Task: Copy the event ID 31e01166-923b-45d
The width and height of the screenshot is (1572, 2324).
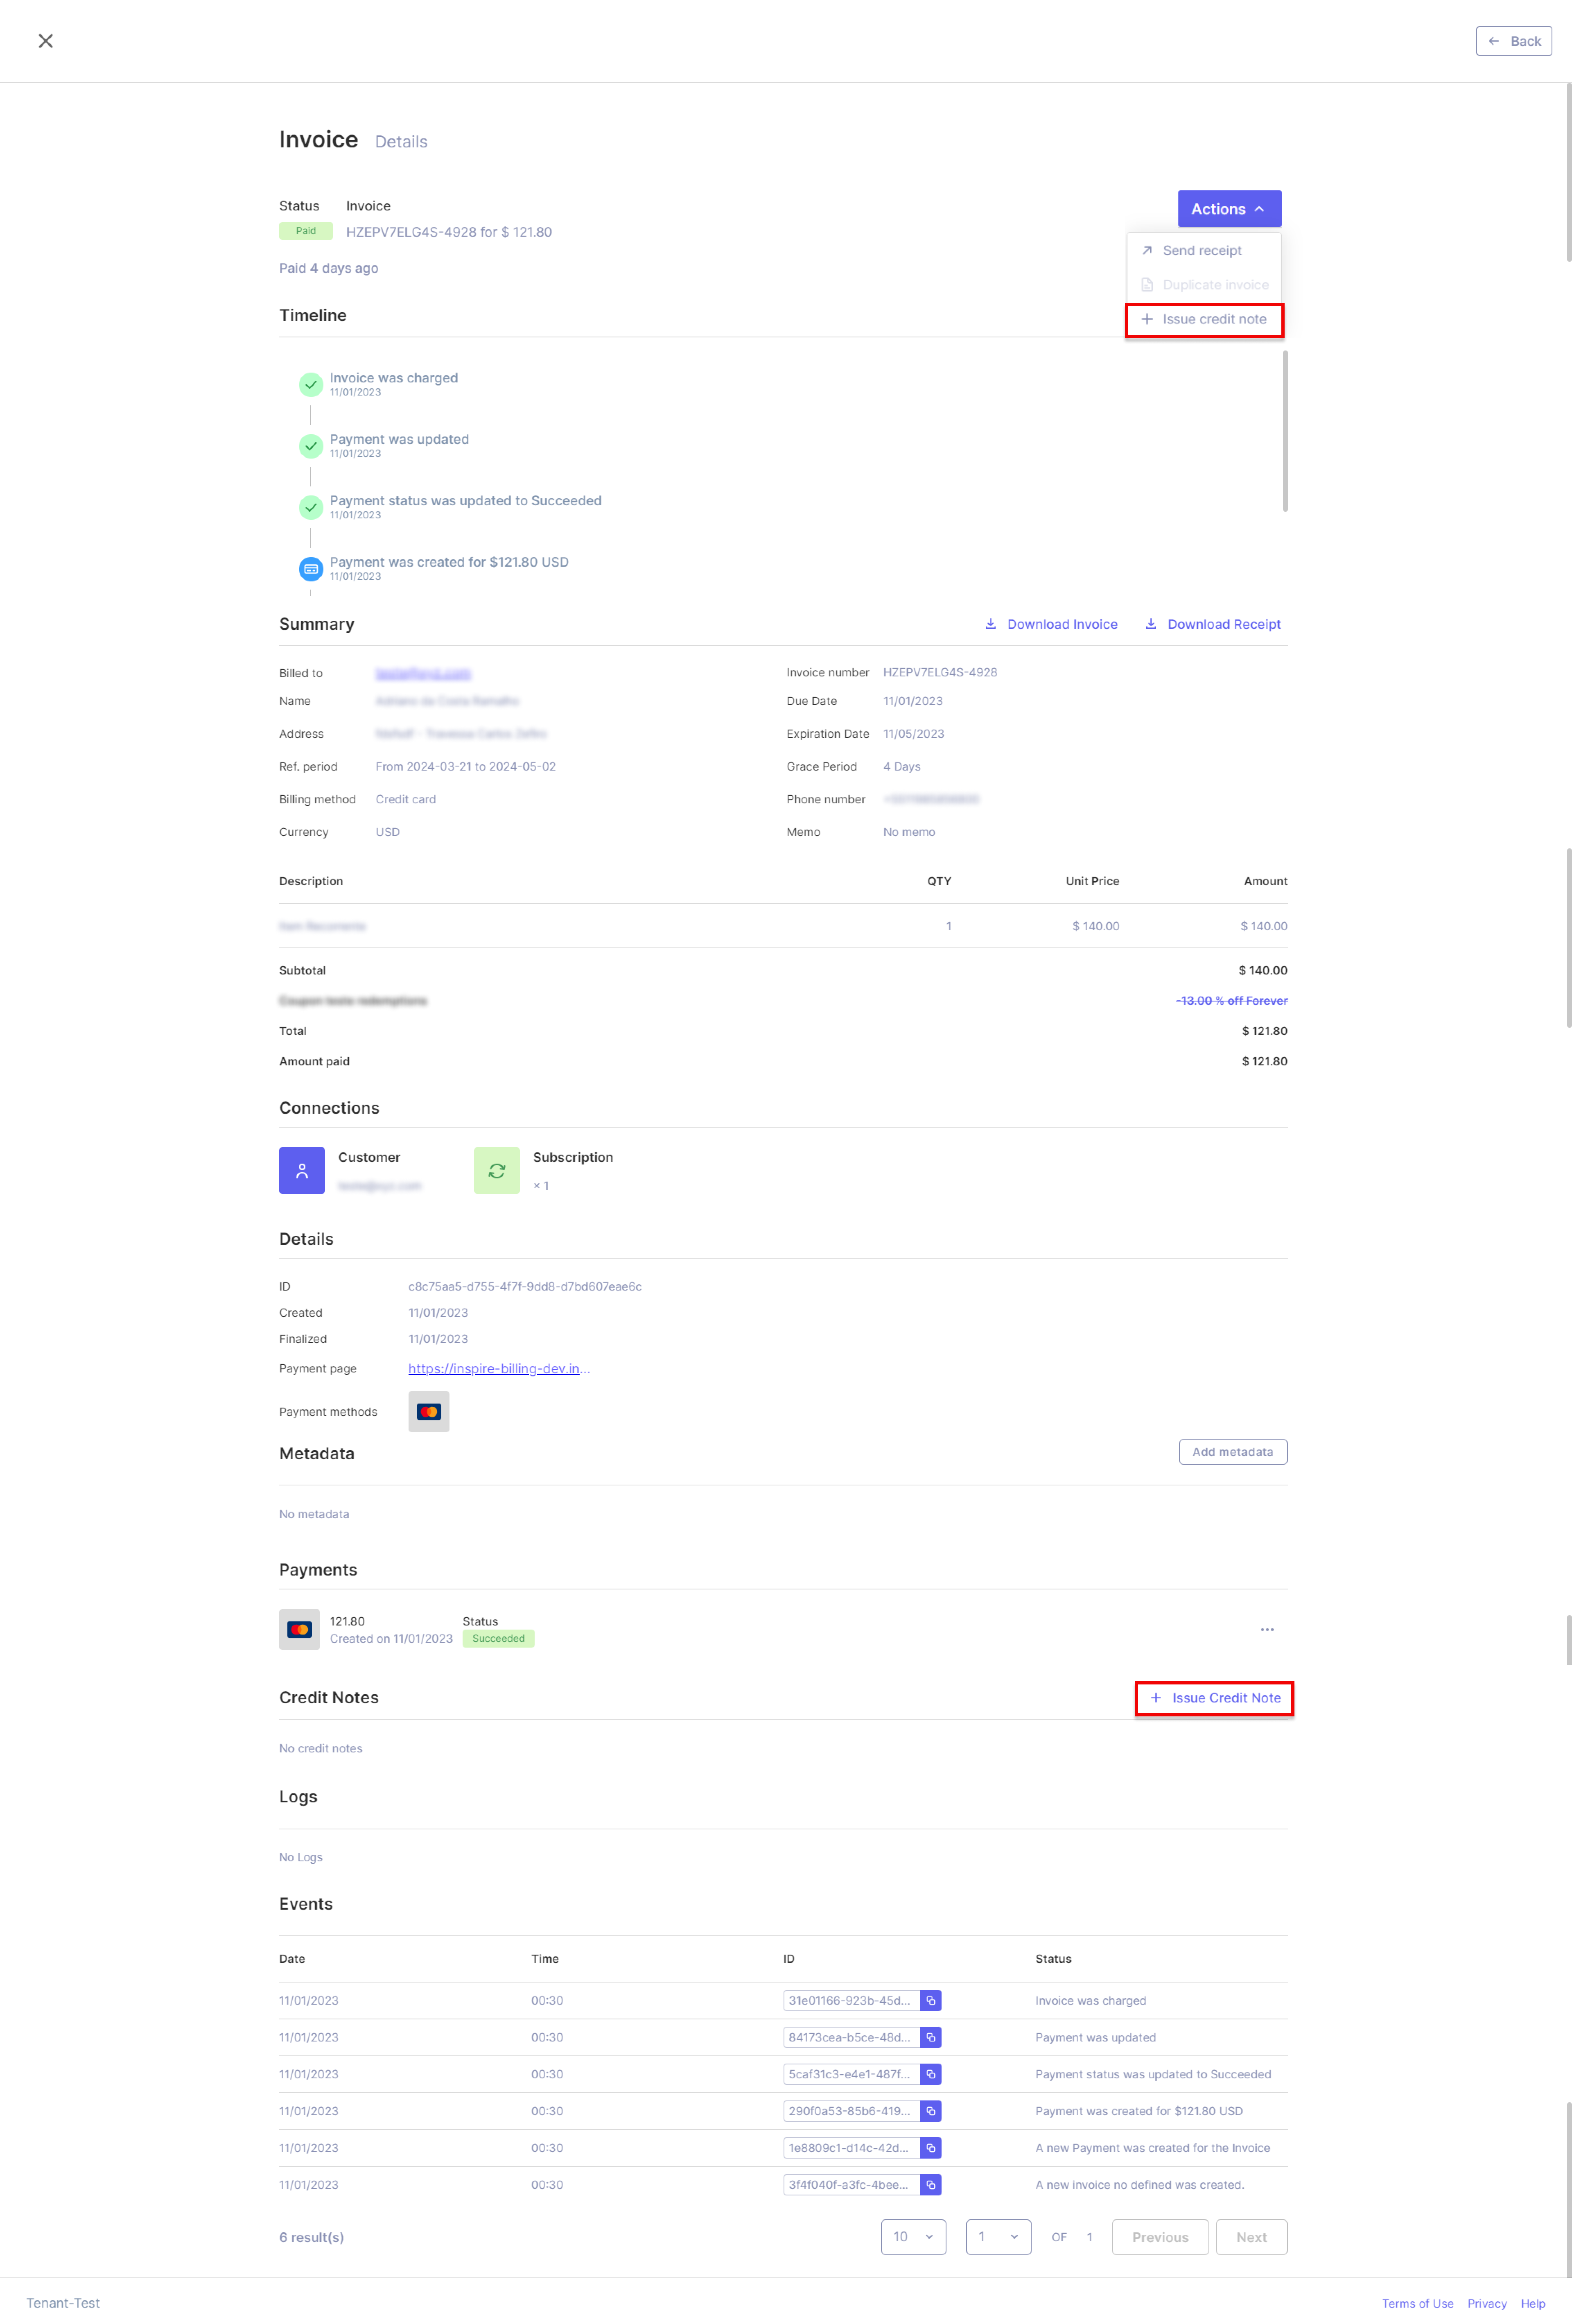Action: click(x=931, y=2000)
